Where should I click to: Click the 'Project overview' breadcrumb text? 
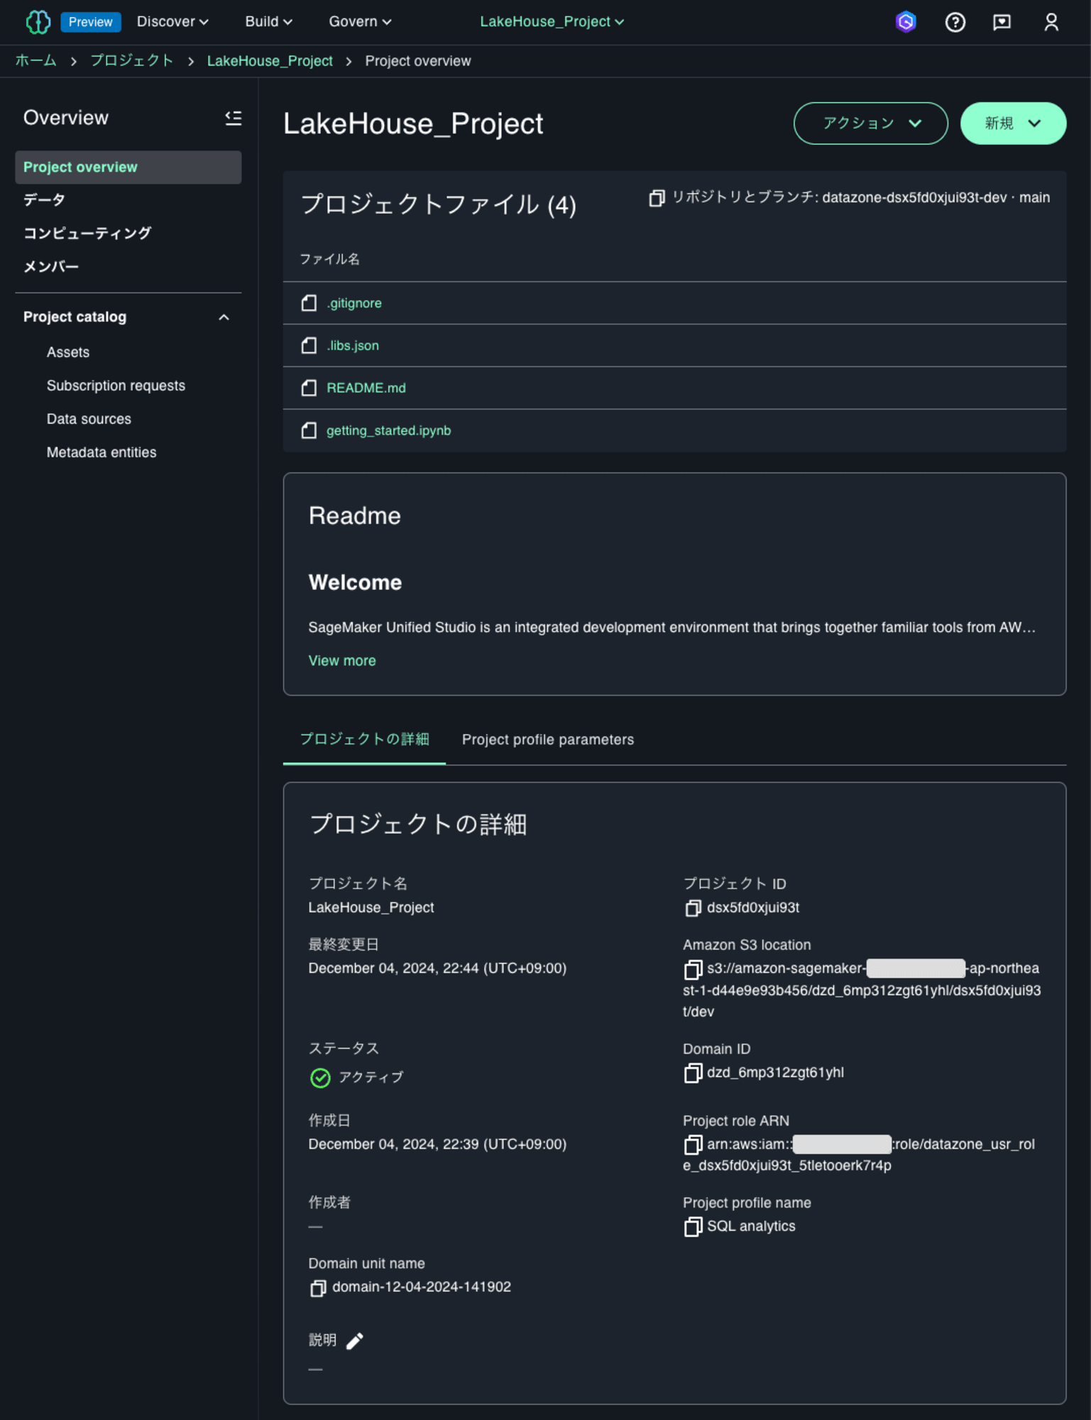tap(418, 61)
